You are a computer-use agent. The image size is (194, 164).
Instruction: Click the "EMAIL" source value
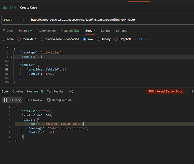[50, 74]
